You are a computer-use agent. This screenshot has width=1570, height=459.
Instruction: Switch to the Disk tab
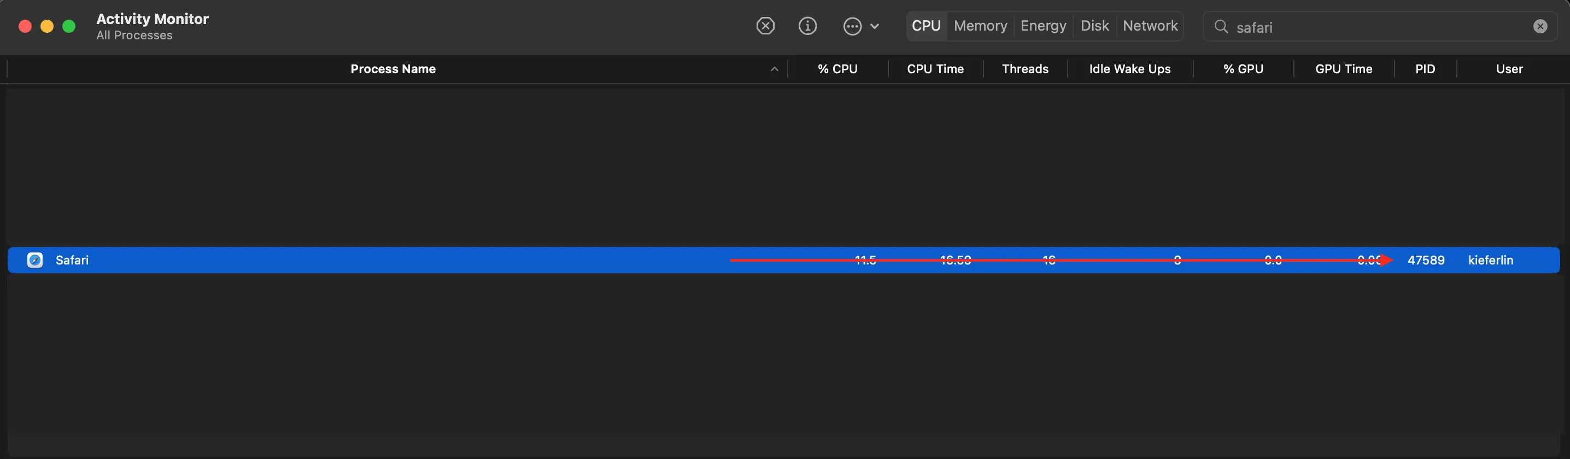click(x=1094, y=26)
